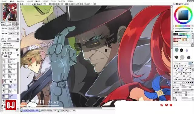Toggle the scratchpad panel icon
Image resolution: width=194 pixels, height=114 pixels.
click(x=188, y=4)
